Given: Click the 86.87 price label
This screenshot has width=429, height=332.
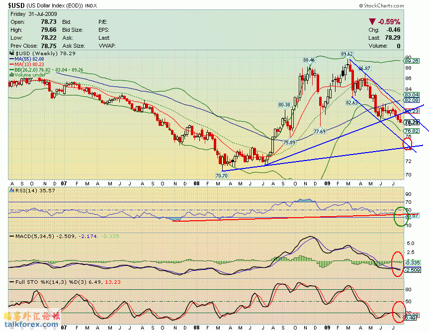Looking at the screenshot, I should point(364,69).
